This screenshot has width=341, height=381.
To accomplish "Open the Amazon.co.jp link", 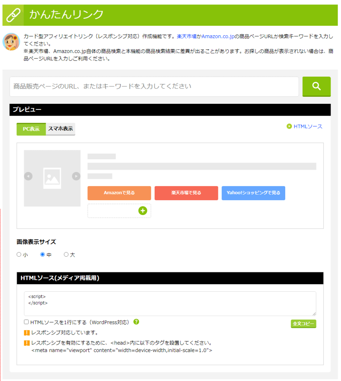I will click(218, 36).
